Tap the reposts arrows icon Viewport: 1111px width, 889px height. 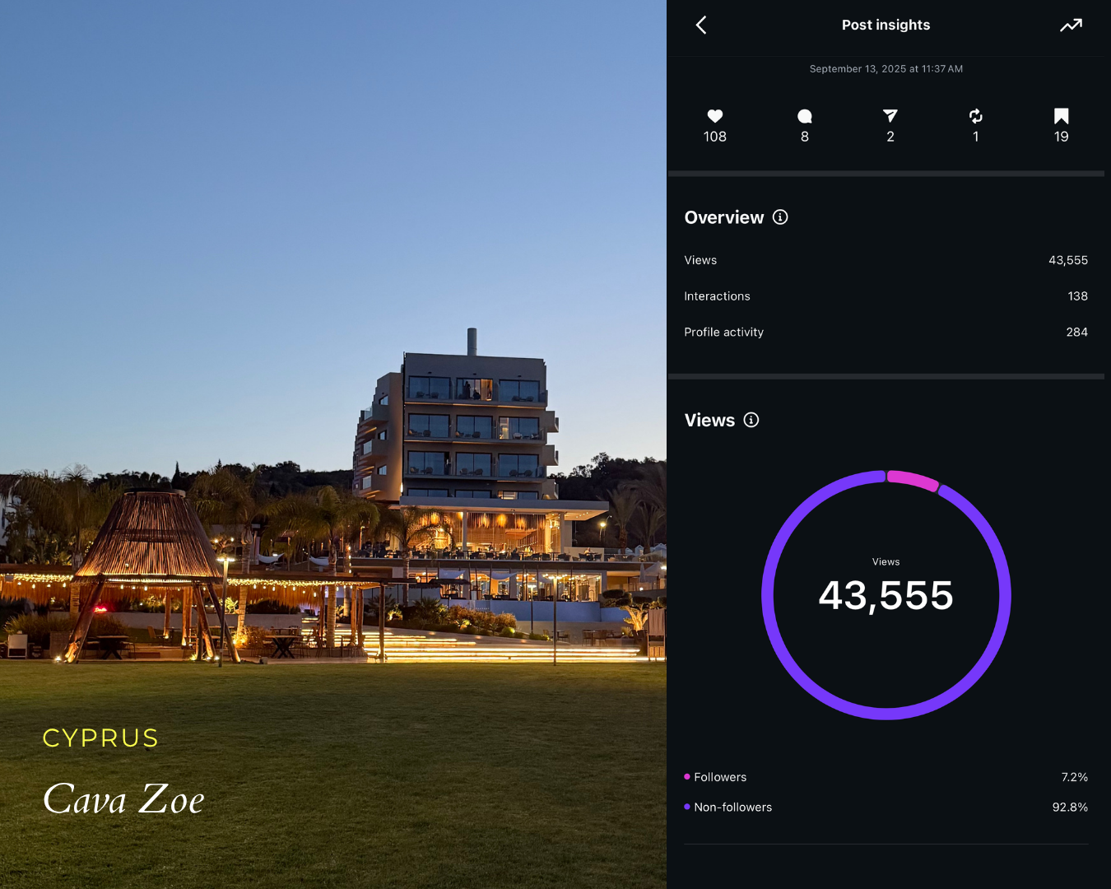(976, 116)
